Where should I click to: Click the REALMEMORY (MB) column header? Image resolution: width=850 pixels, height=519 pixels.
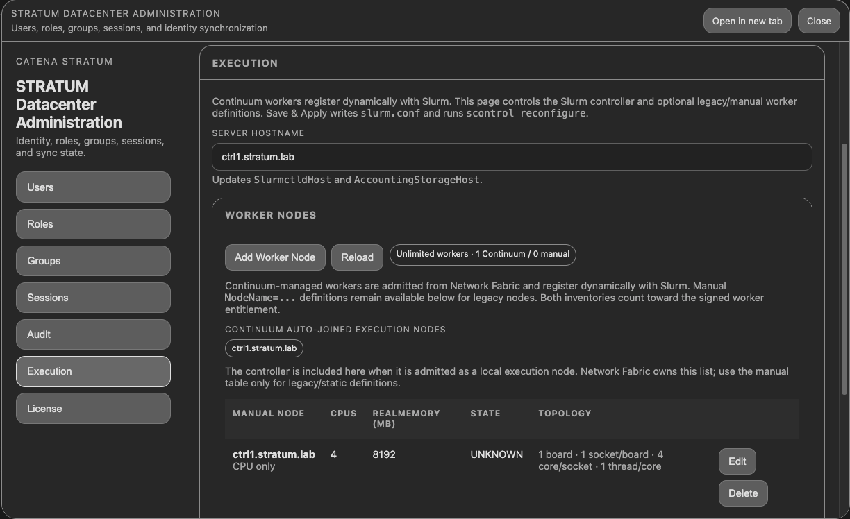pyautogui.click(x=406, y=418)
